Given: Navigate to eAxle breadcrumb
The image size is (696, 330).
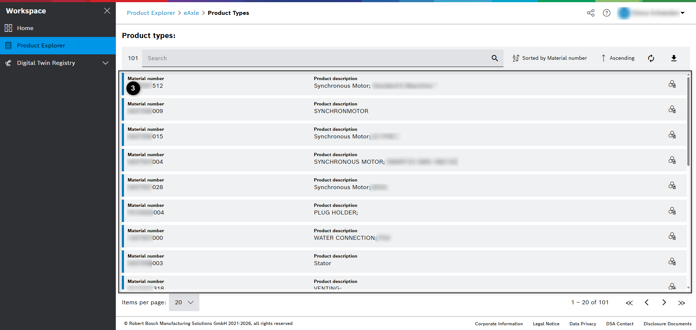Looking at the screenshot, I should click(x=191, y=13).
